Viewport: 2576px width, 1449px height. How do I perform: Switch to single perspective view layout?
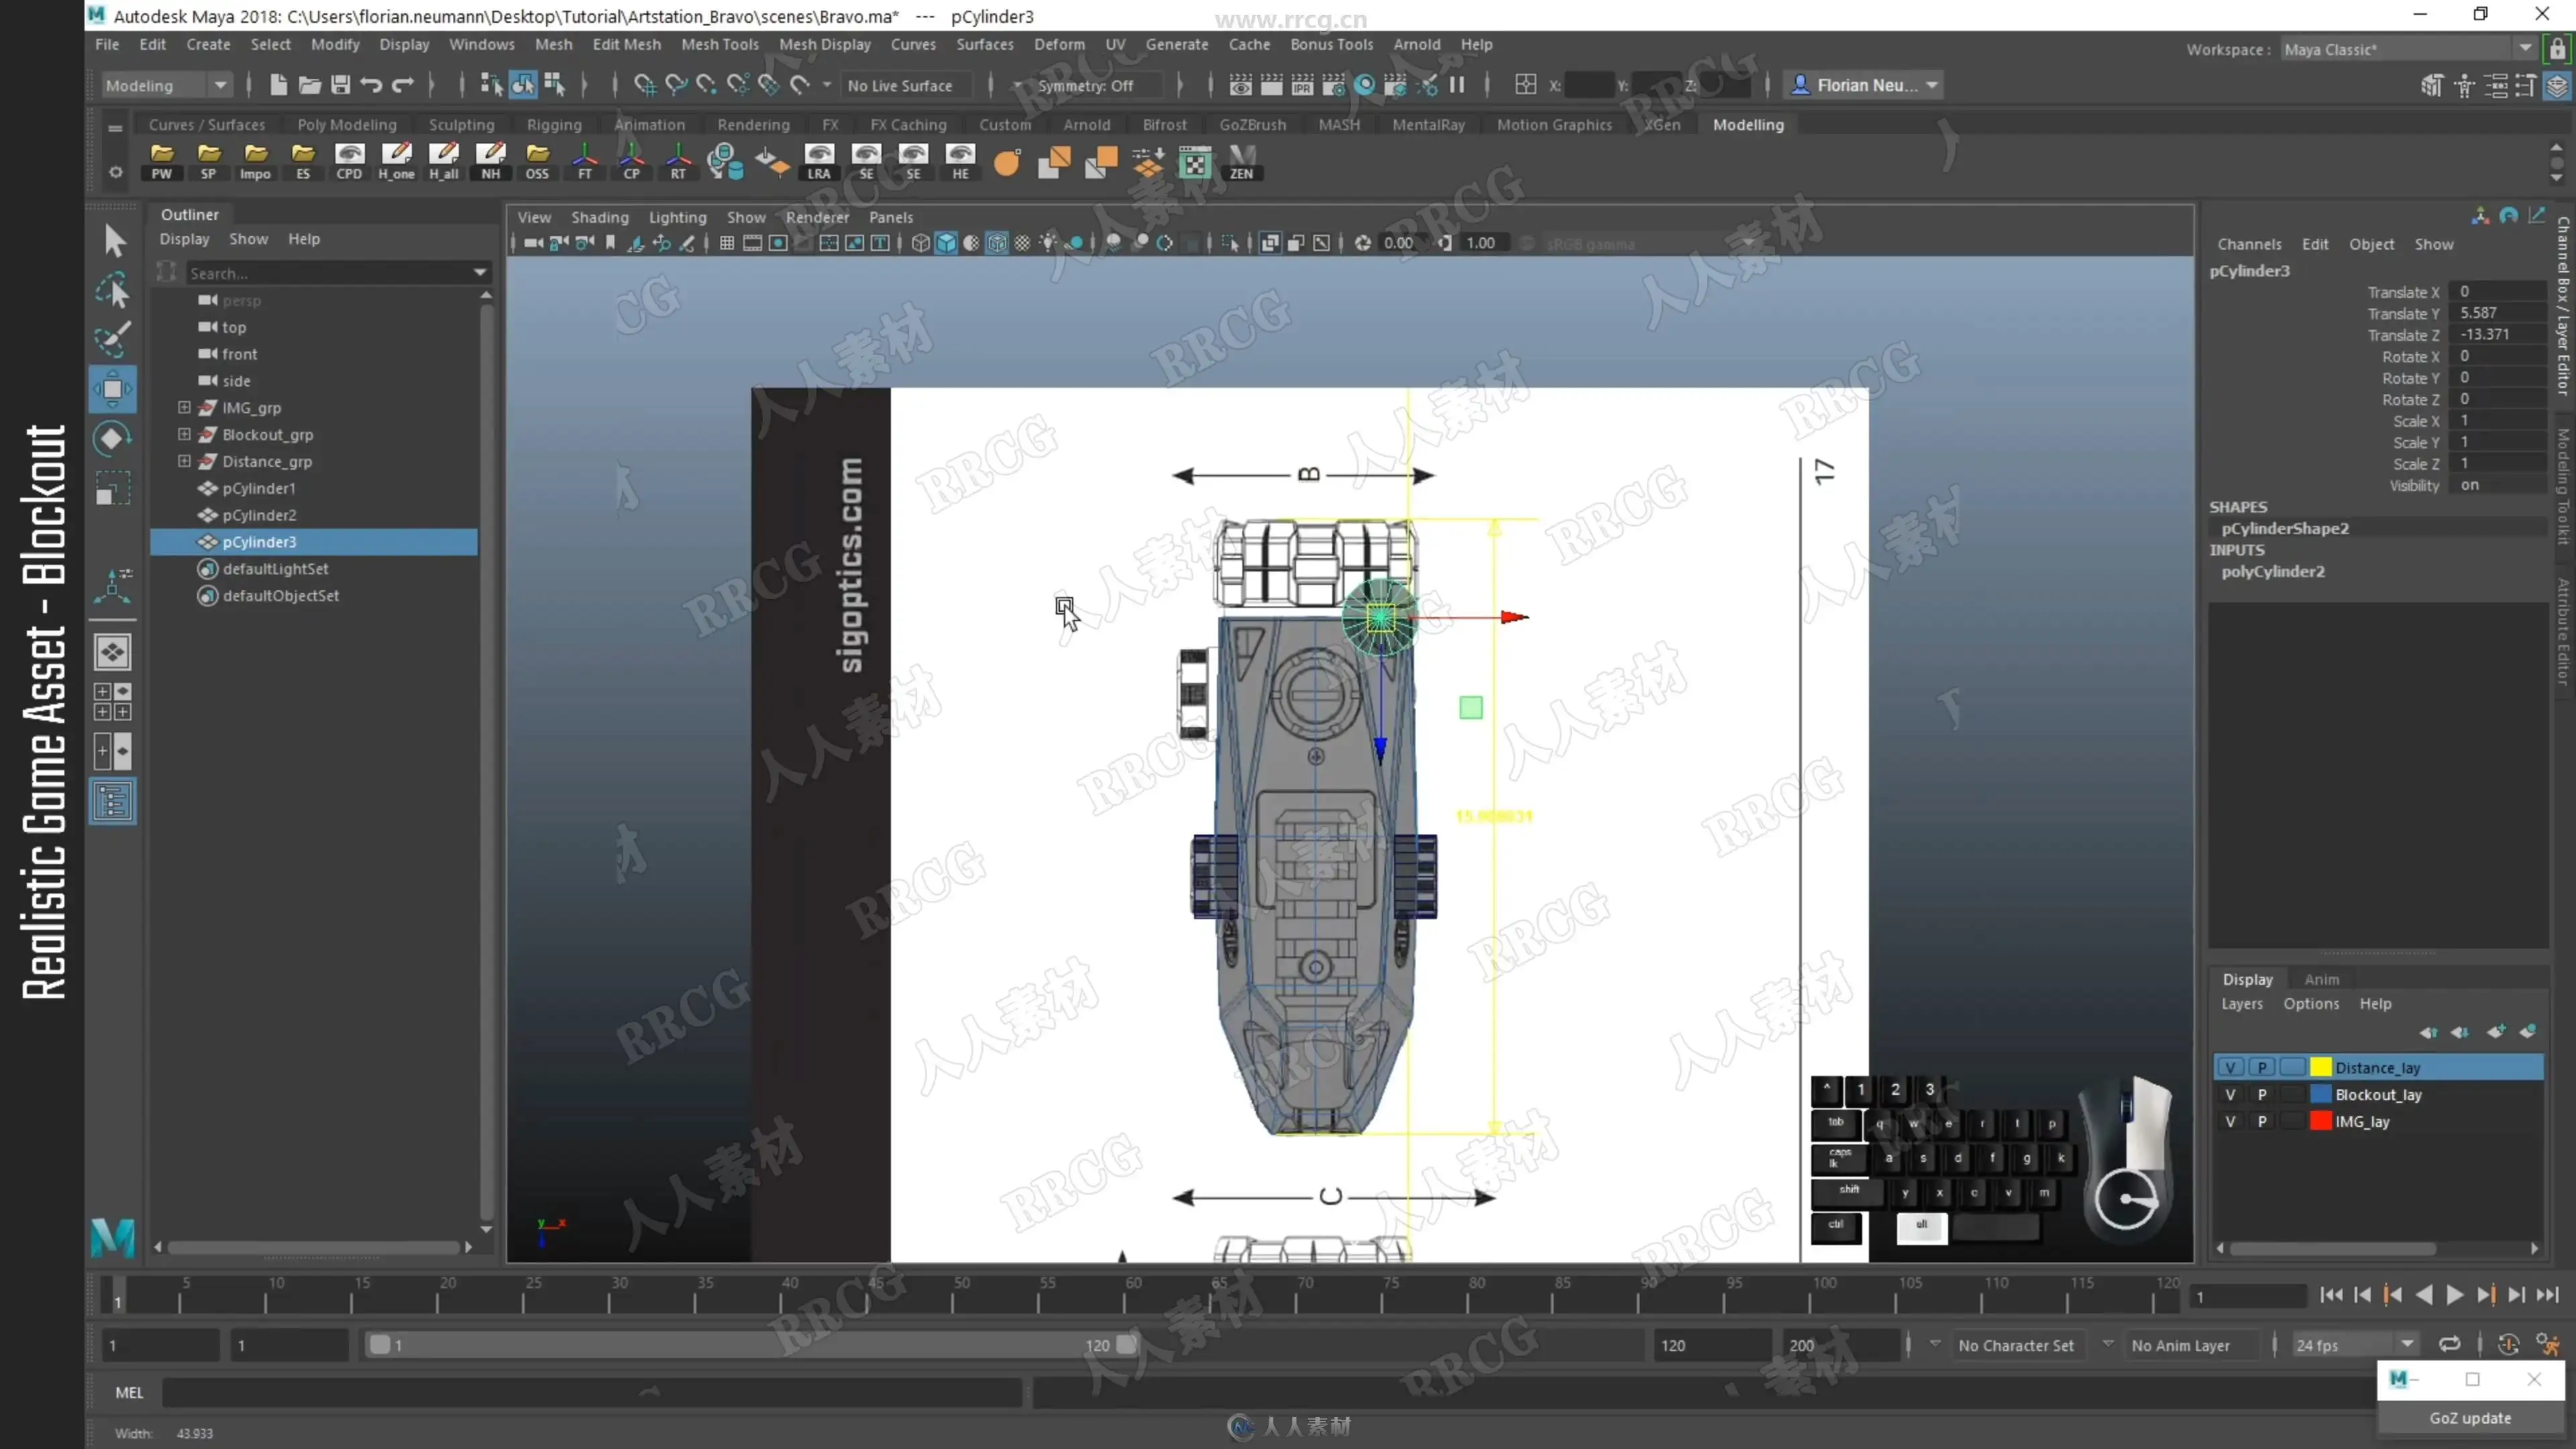[113, 652]
